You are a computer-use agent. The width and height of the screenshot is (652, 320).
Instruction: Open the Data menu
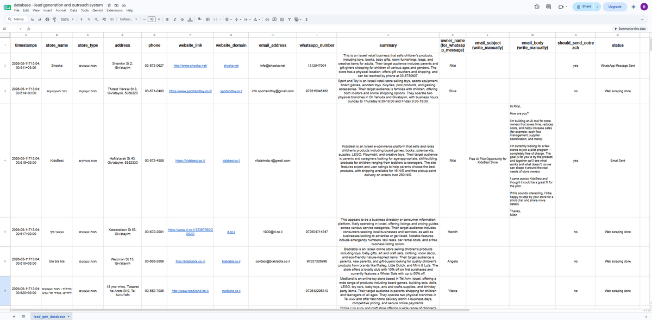pos(73,10)
